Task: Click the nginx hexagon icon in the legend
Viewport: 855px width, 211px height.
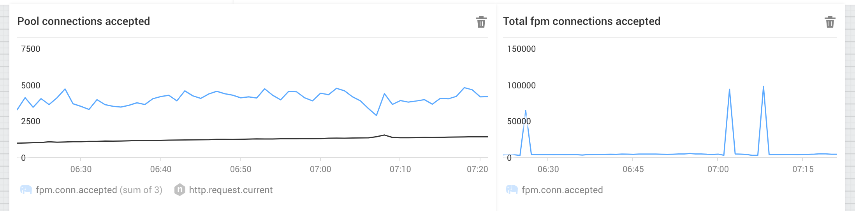Action: click(179, 190)
